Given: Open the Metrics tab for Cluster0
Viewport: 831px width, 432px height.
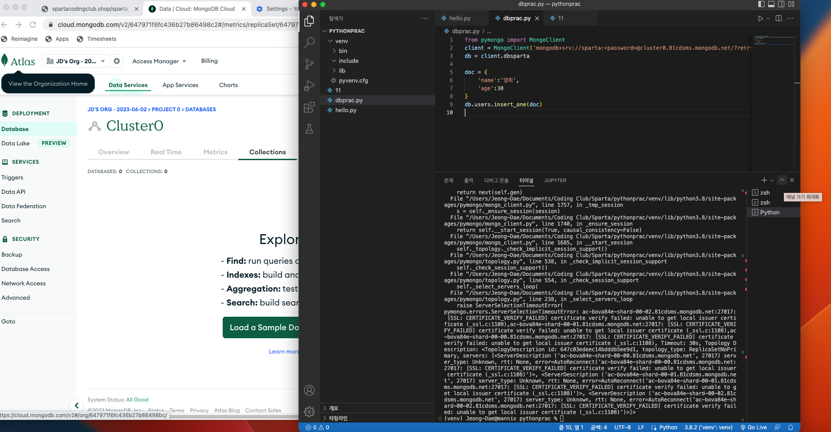Looking at the screenshot, I should (x=215, y=152).
